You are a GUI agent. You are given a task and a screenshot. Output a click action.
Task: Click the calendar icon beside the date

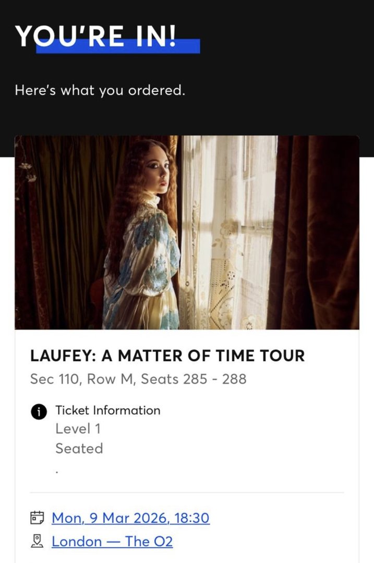[37, 518]
